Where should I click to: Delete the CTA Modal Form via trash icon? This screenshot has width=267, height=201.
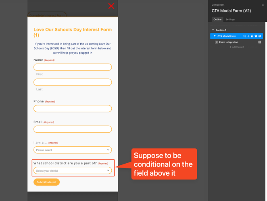[256, 36]
